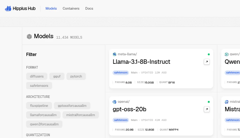Viewport: 240px width, 138px height.
Task: Filter by diffusers format
Action: coord(37,76)
